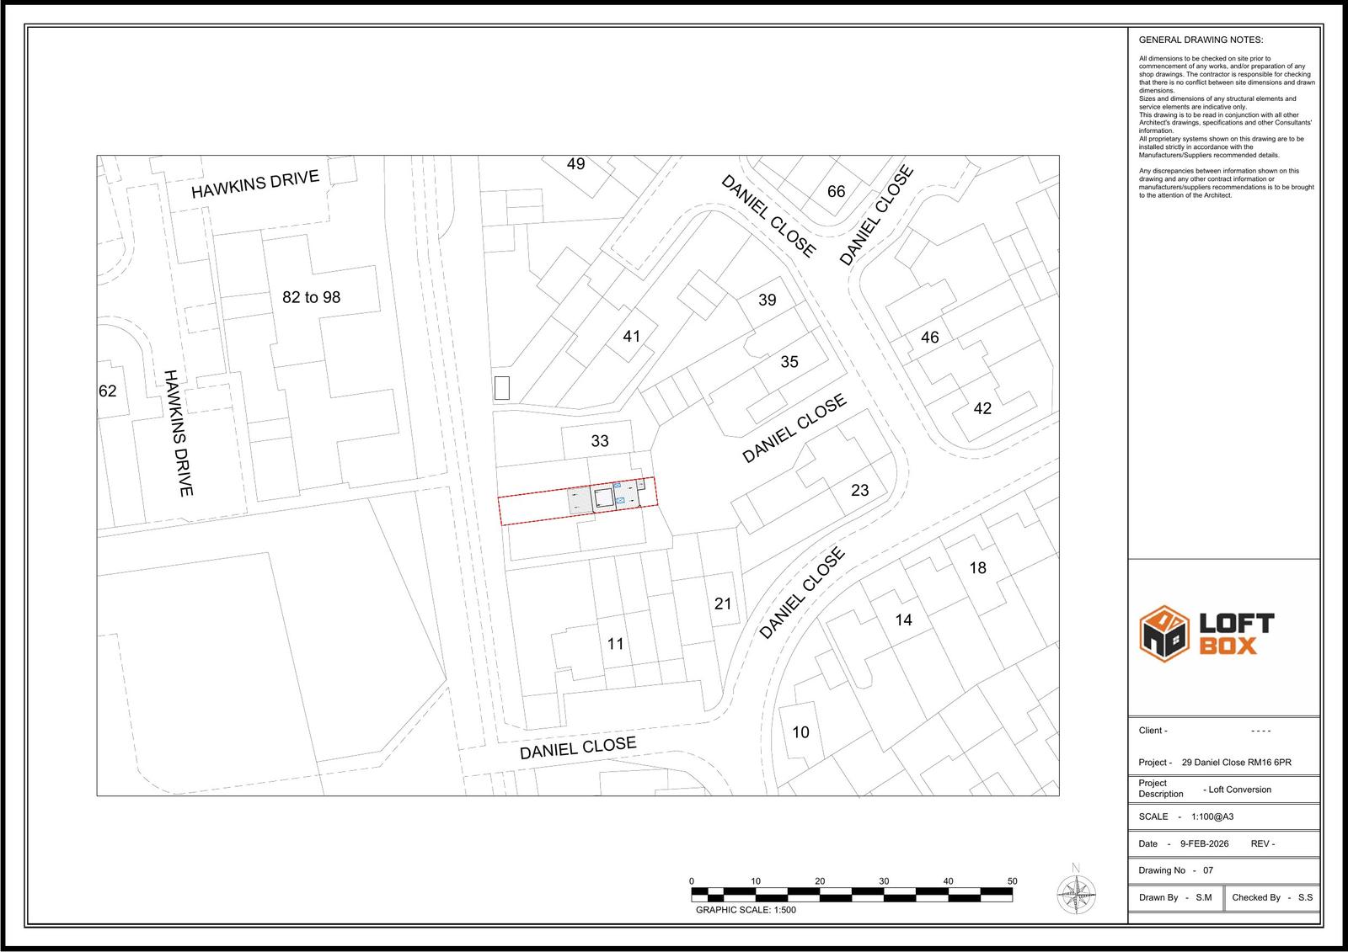Click the HAWKINS DRIVE label at top
Viewport: 1348px width, 952px height.
[x=254, y=183]
